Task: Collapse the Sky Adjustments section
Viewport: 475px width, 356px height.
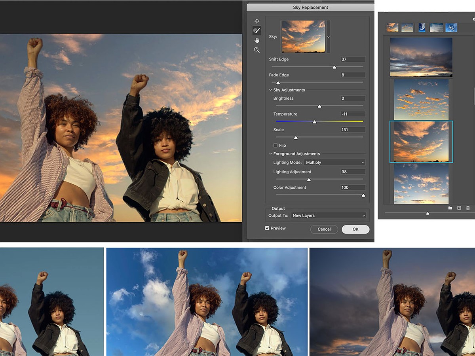Action: [x=271, y=90]
